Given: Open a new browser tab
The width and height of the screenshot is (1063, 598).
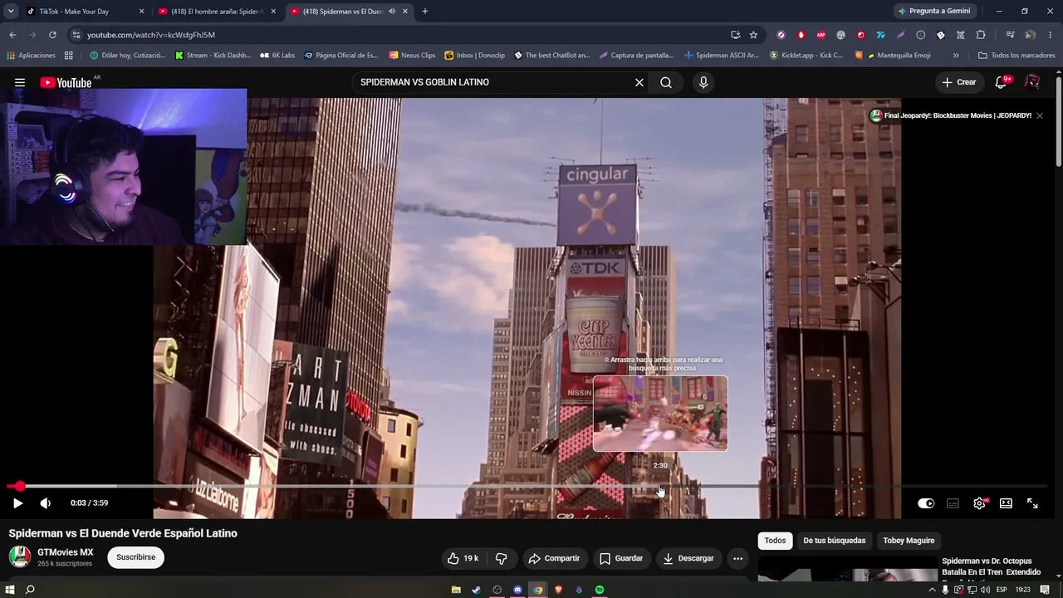Looking at the screenshot, I should (425, 12).
